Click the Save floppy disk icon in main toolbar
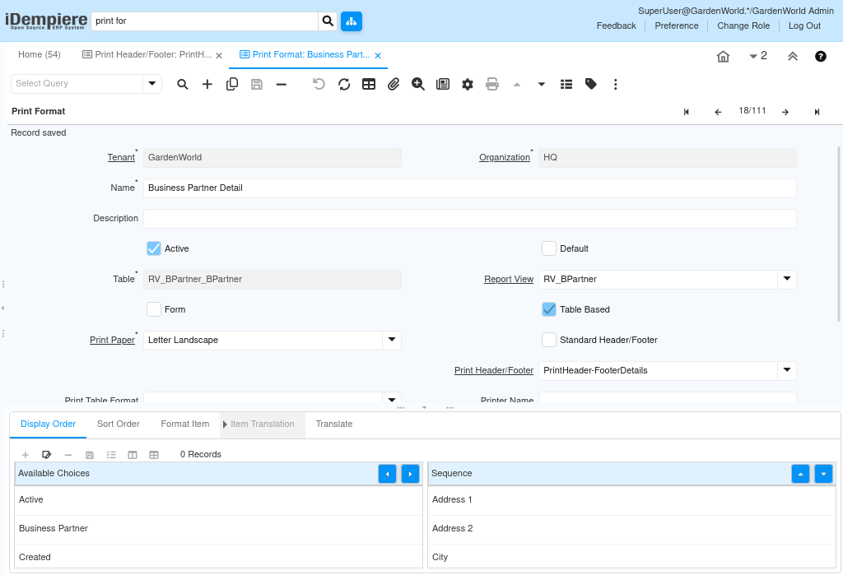 pos(257,85)
